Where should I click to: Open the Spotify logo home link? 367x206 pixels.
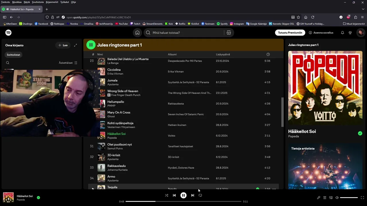[x=9, y=33]
